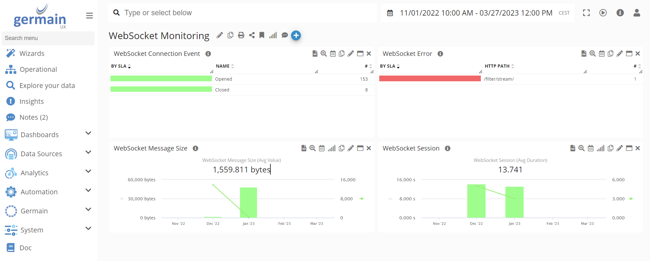Toggle left axis legend in WebSocket Message Size
Viewport: 650px width, 261px height.
[x=122, y=199]
